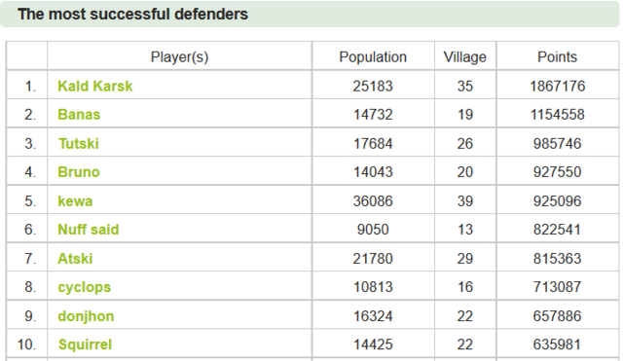Click Banas points value 1154558
This screenshot has height=361, width=623.
(558, 115)
